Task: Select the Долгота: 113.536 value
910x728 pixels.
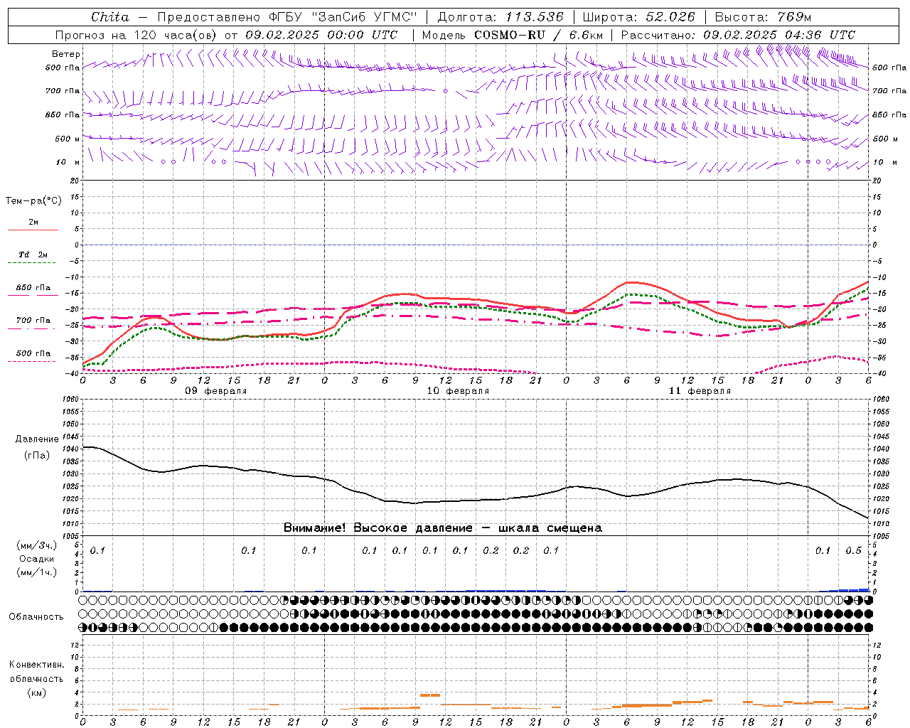Action: [500, 17]
